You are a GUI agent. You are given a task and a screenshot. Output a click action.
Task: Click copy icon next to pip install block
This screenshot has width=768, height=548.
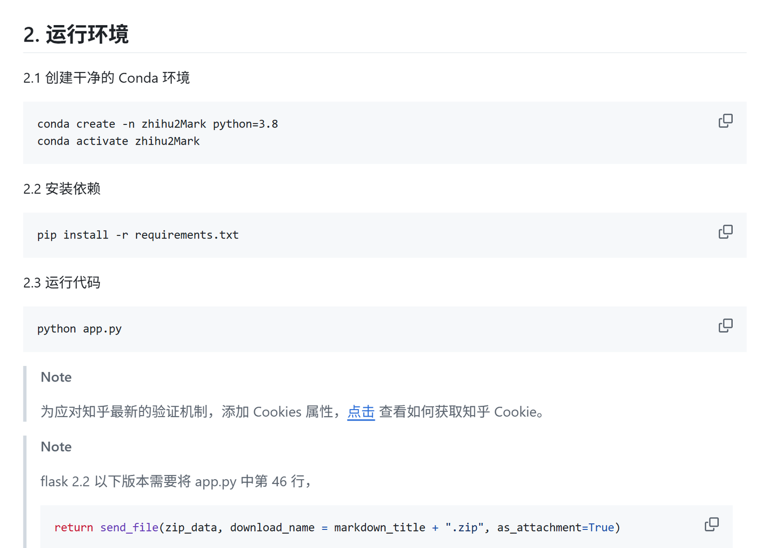[x=725, y=232]
